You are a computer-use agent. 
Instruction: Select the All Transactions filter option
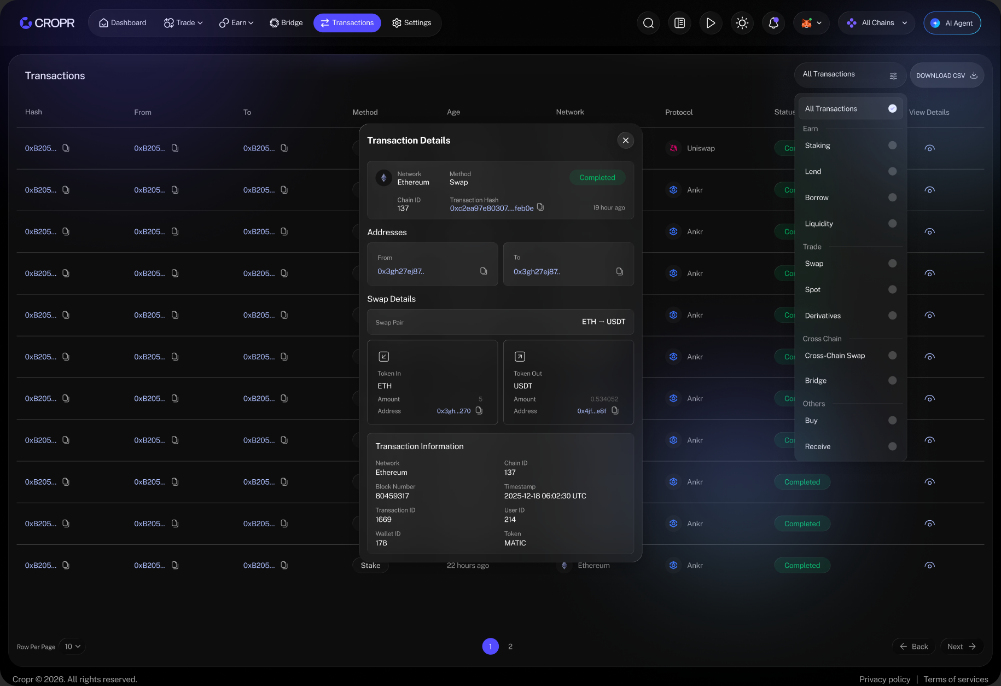tap(851, 109)
